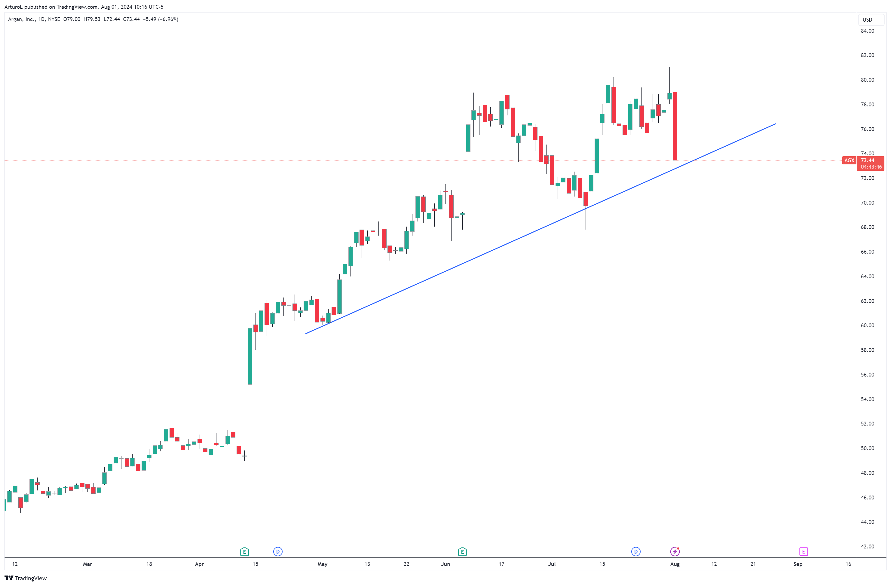Click the Sep label on time axis
This screenshot has width=891, height=586.
[x=798, y=564]
